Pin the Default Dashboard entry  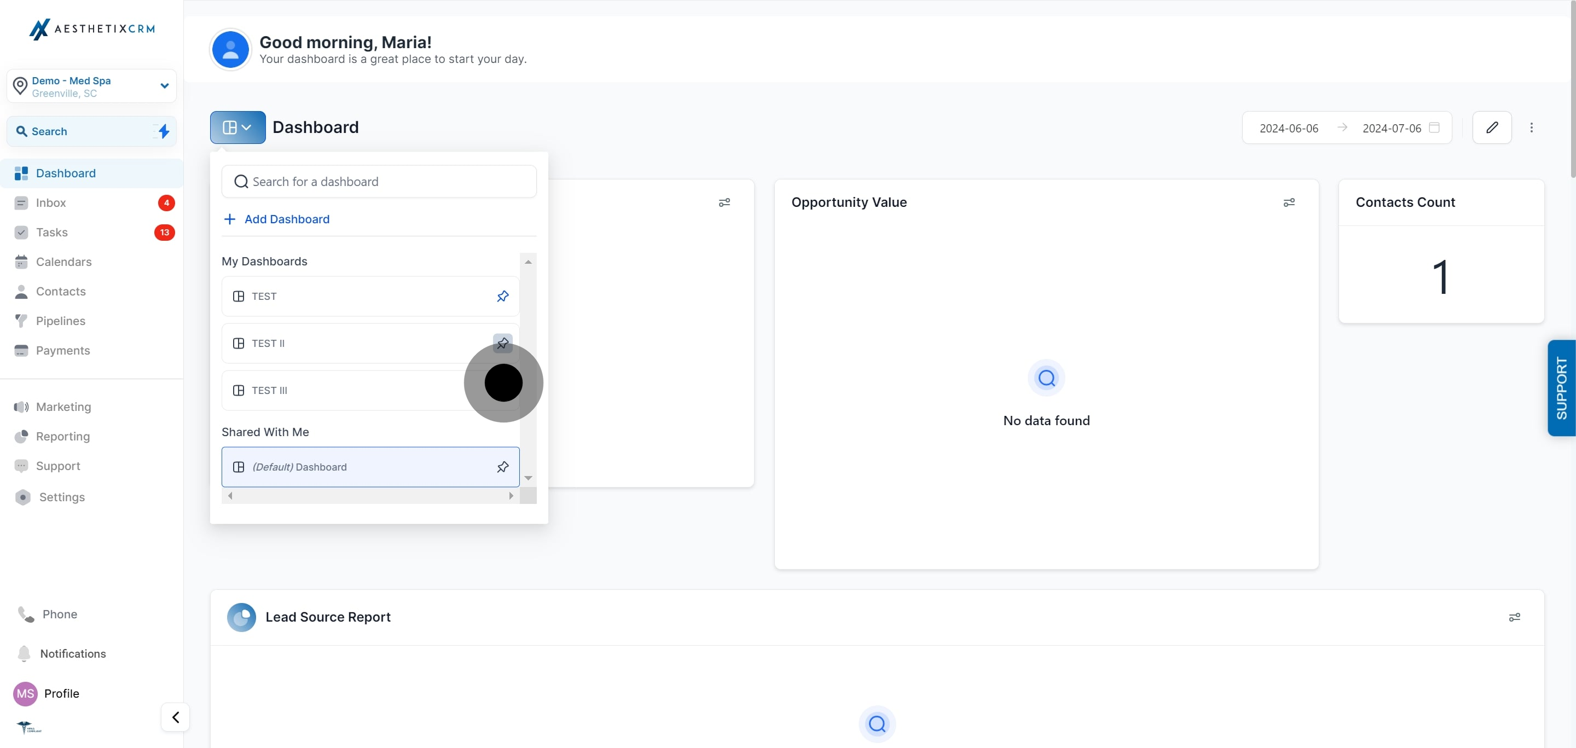click(x=502, y=467)
